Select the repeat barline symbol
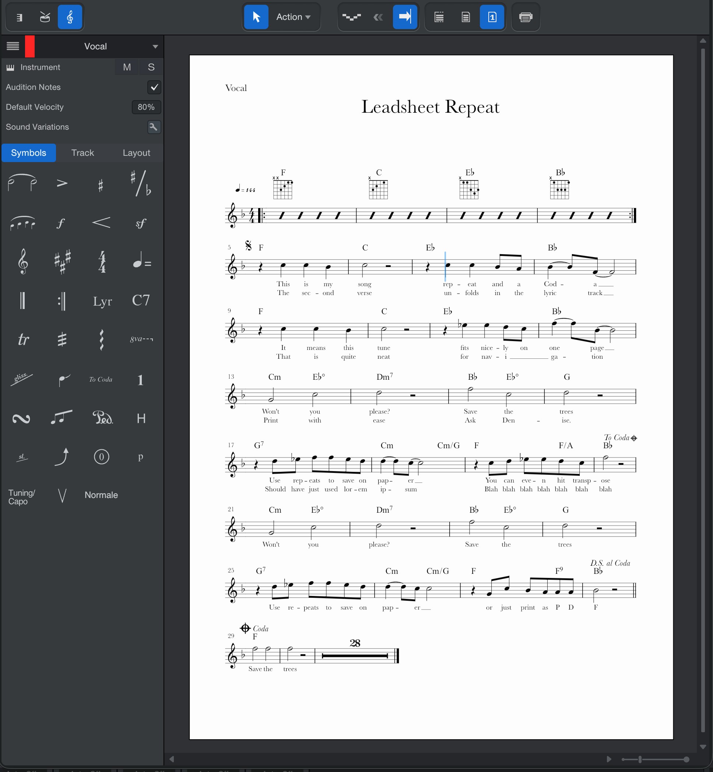The width and height of the screenshot is (713, 772). (x=62, y=301)
